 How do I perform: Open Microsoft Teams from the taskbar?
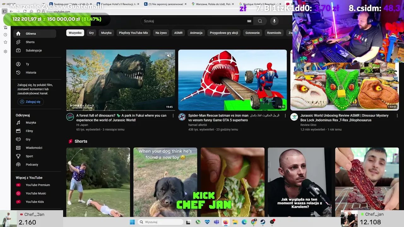pos(216,222)
